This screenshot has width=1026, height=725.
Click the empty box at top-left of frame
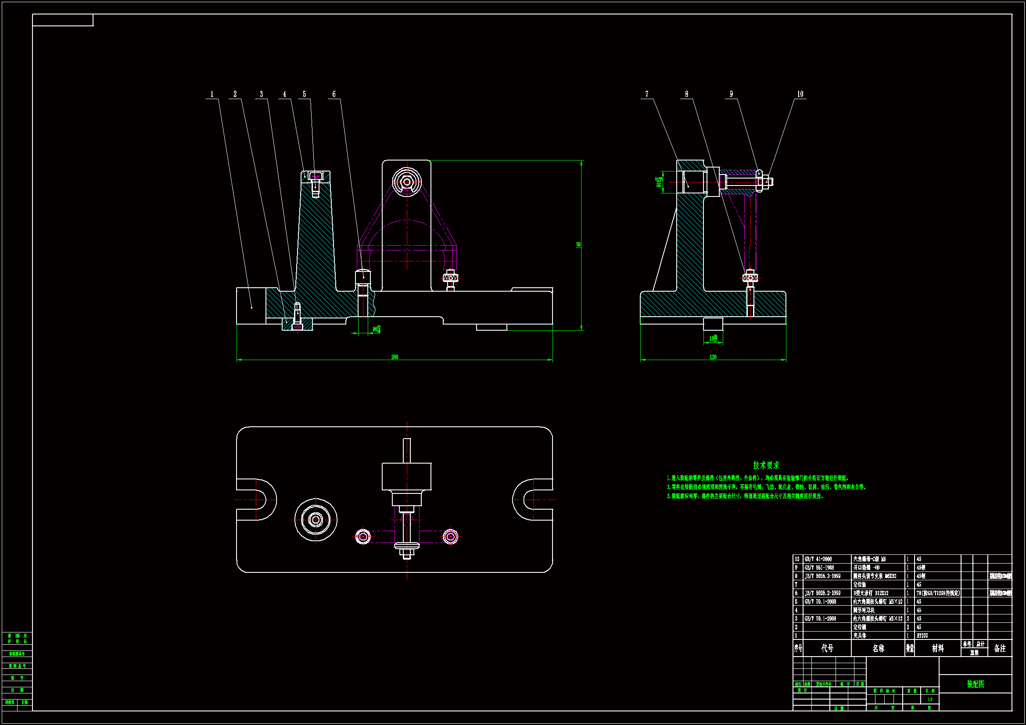pos(63,20)
